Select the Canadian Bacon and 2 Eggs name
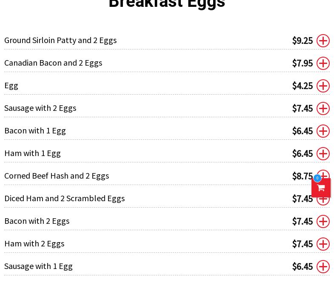Image resolution: width=334 pixels, height=292 pixels. 53,63
